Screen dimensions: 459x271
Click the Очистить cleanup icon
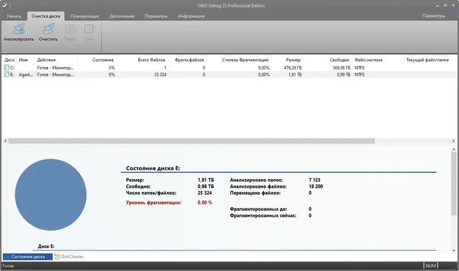tap(48, 29)
